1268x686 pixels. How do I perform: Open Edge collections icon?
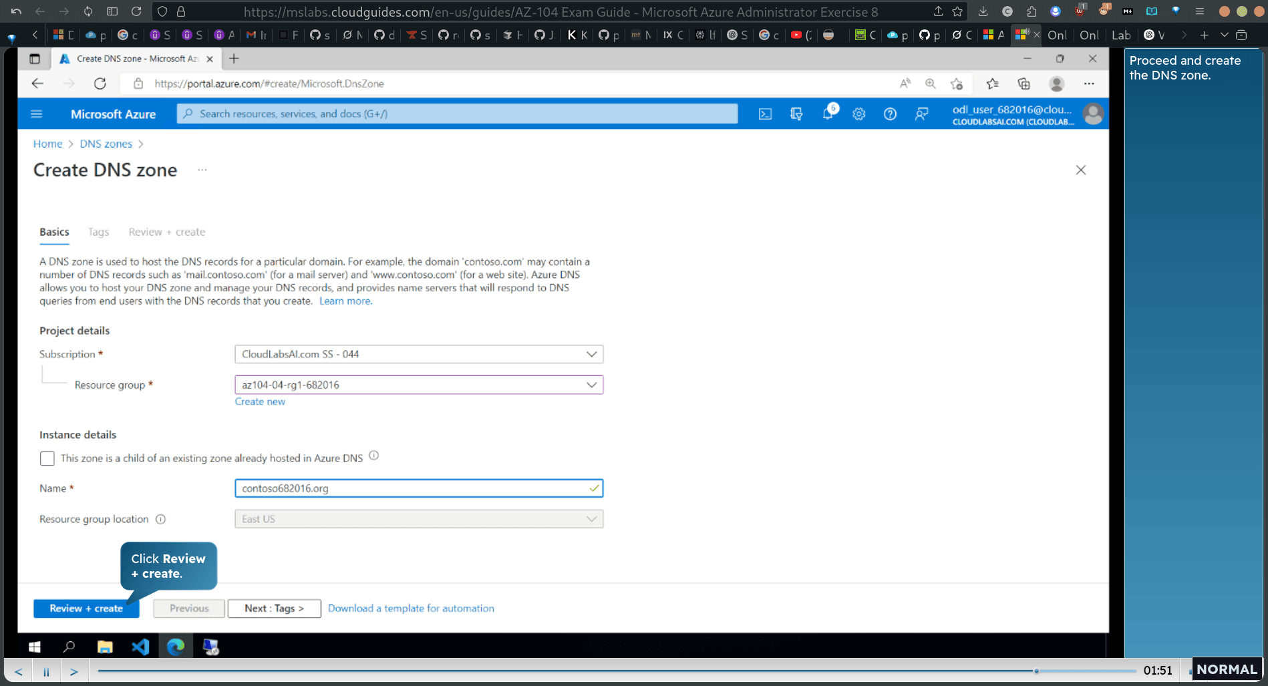[x=1023, y=83]
